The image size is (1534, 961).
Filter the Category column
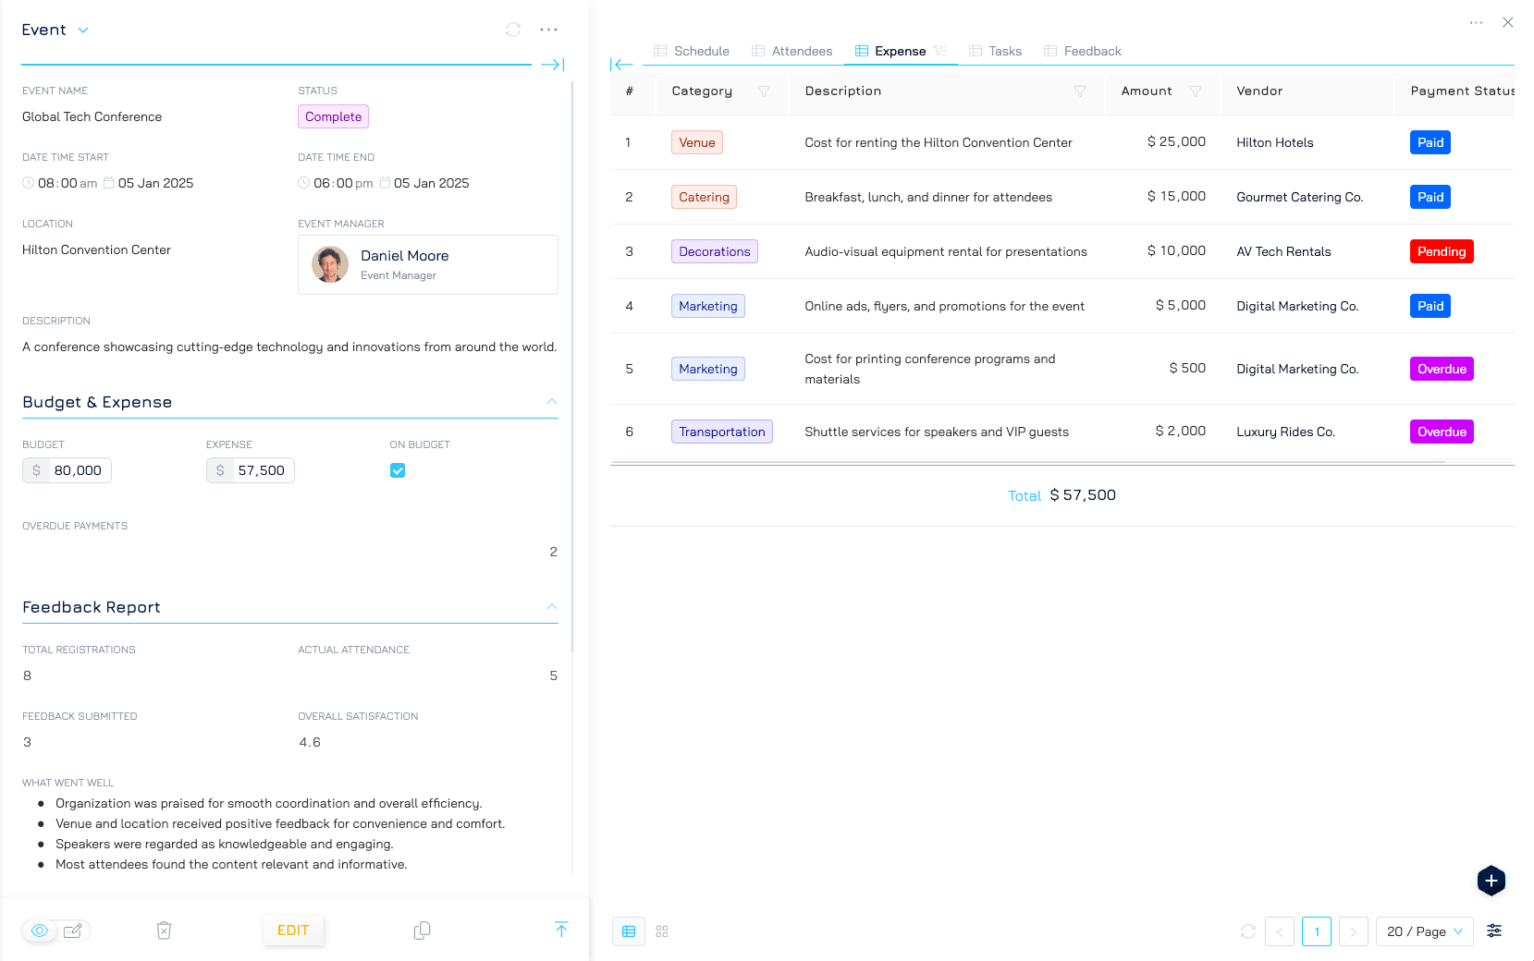point(764,91)
